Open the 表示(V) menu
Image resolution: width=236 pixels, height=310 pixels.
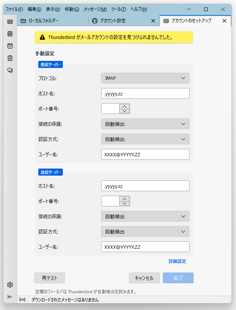[x=53, y=9]
